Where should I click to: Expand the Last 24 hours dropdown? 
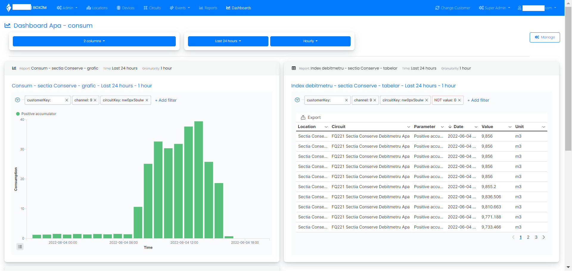point(228,41)
